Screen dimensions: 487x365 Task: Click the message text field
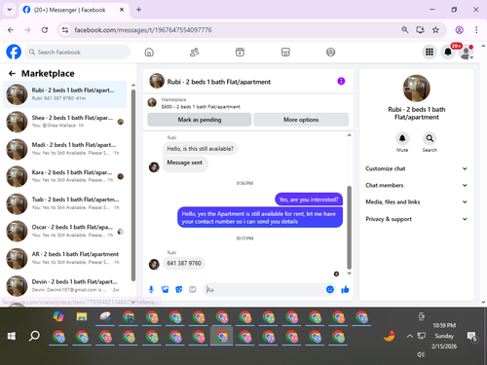[265, 289]
